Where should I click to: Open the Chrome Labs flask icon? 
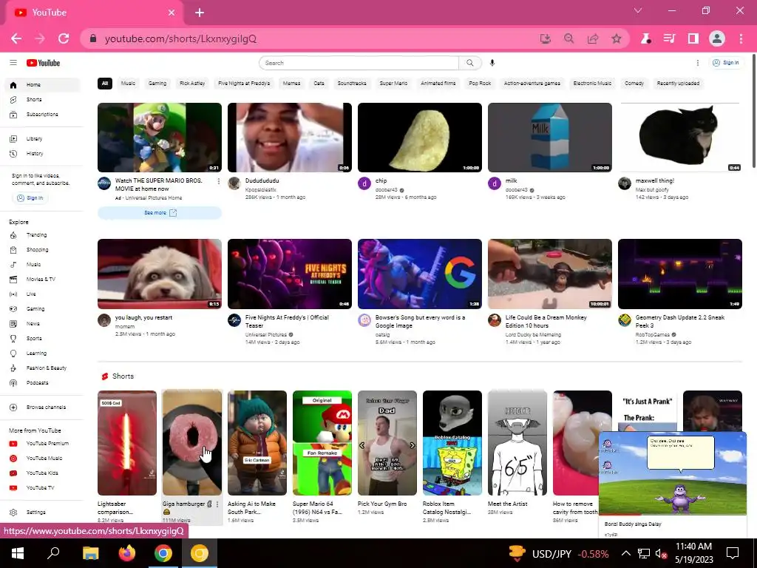pos(645,38)
